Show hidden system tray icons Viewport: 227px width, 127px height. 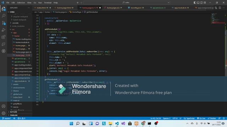(x=187, y=123)
